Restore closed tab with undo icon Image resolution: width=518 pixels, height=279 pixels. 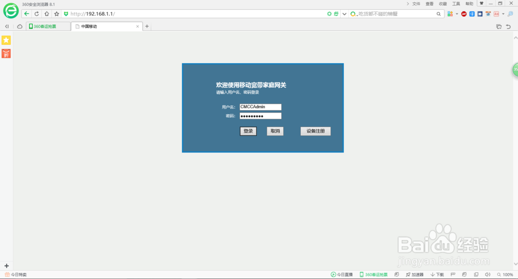509,26
